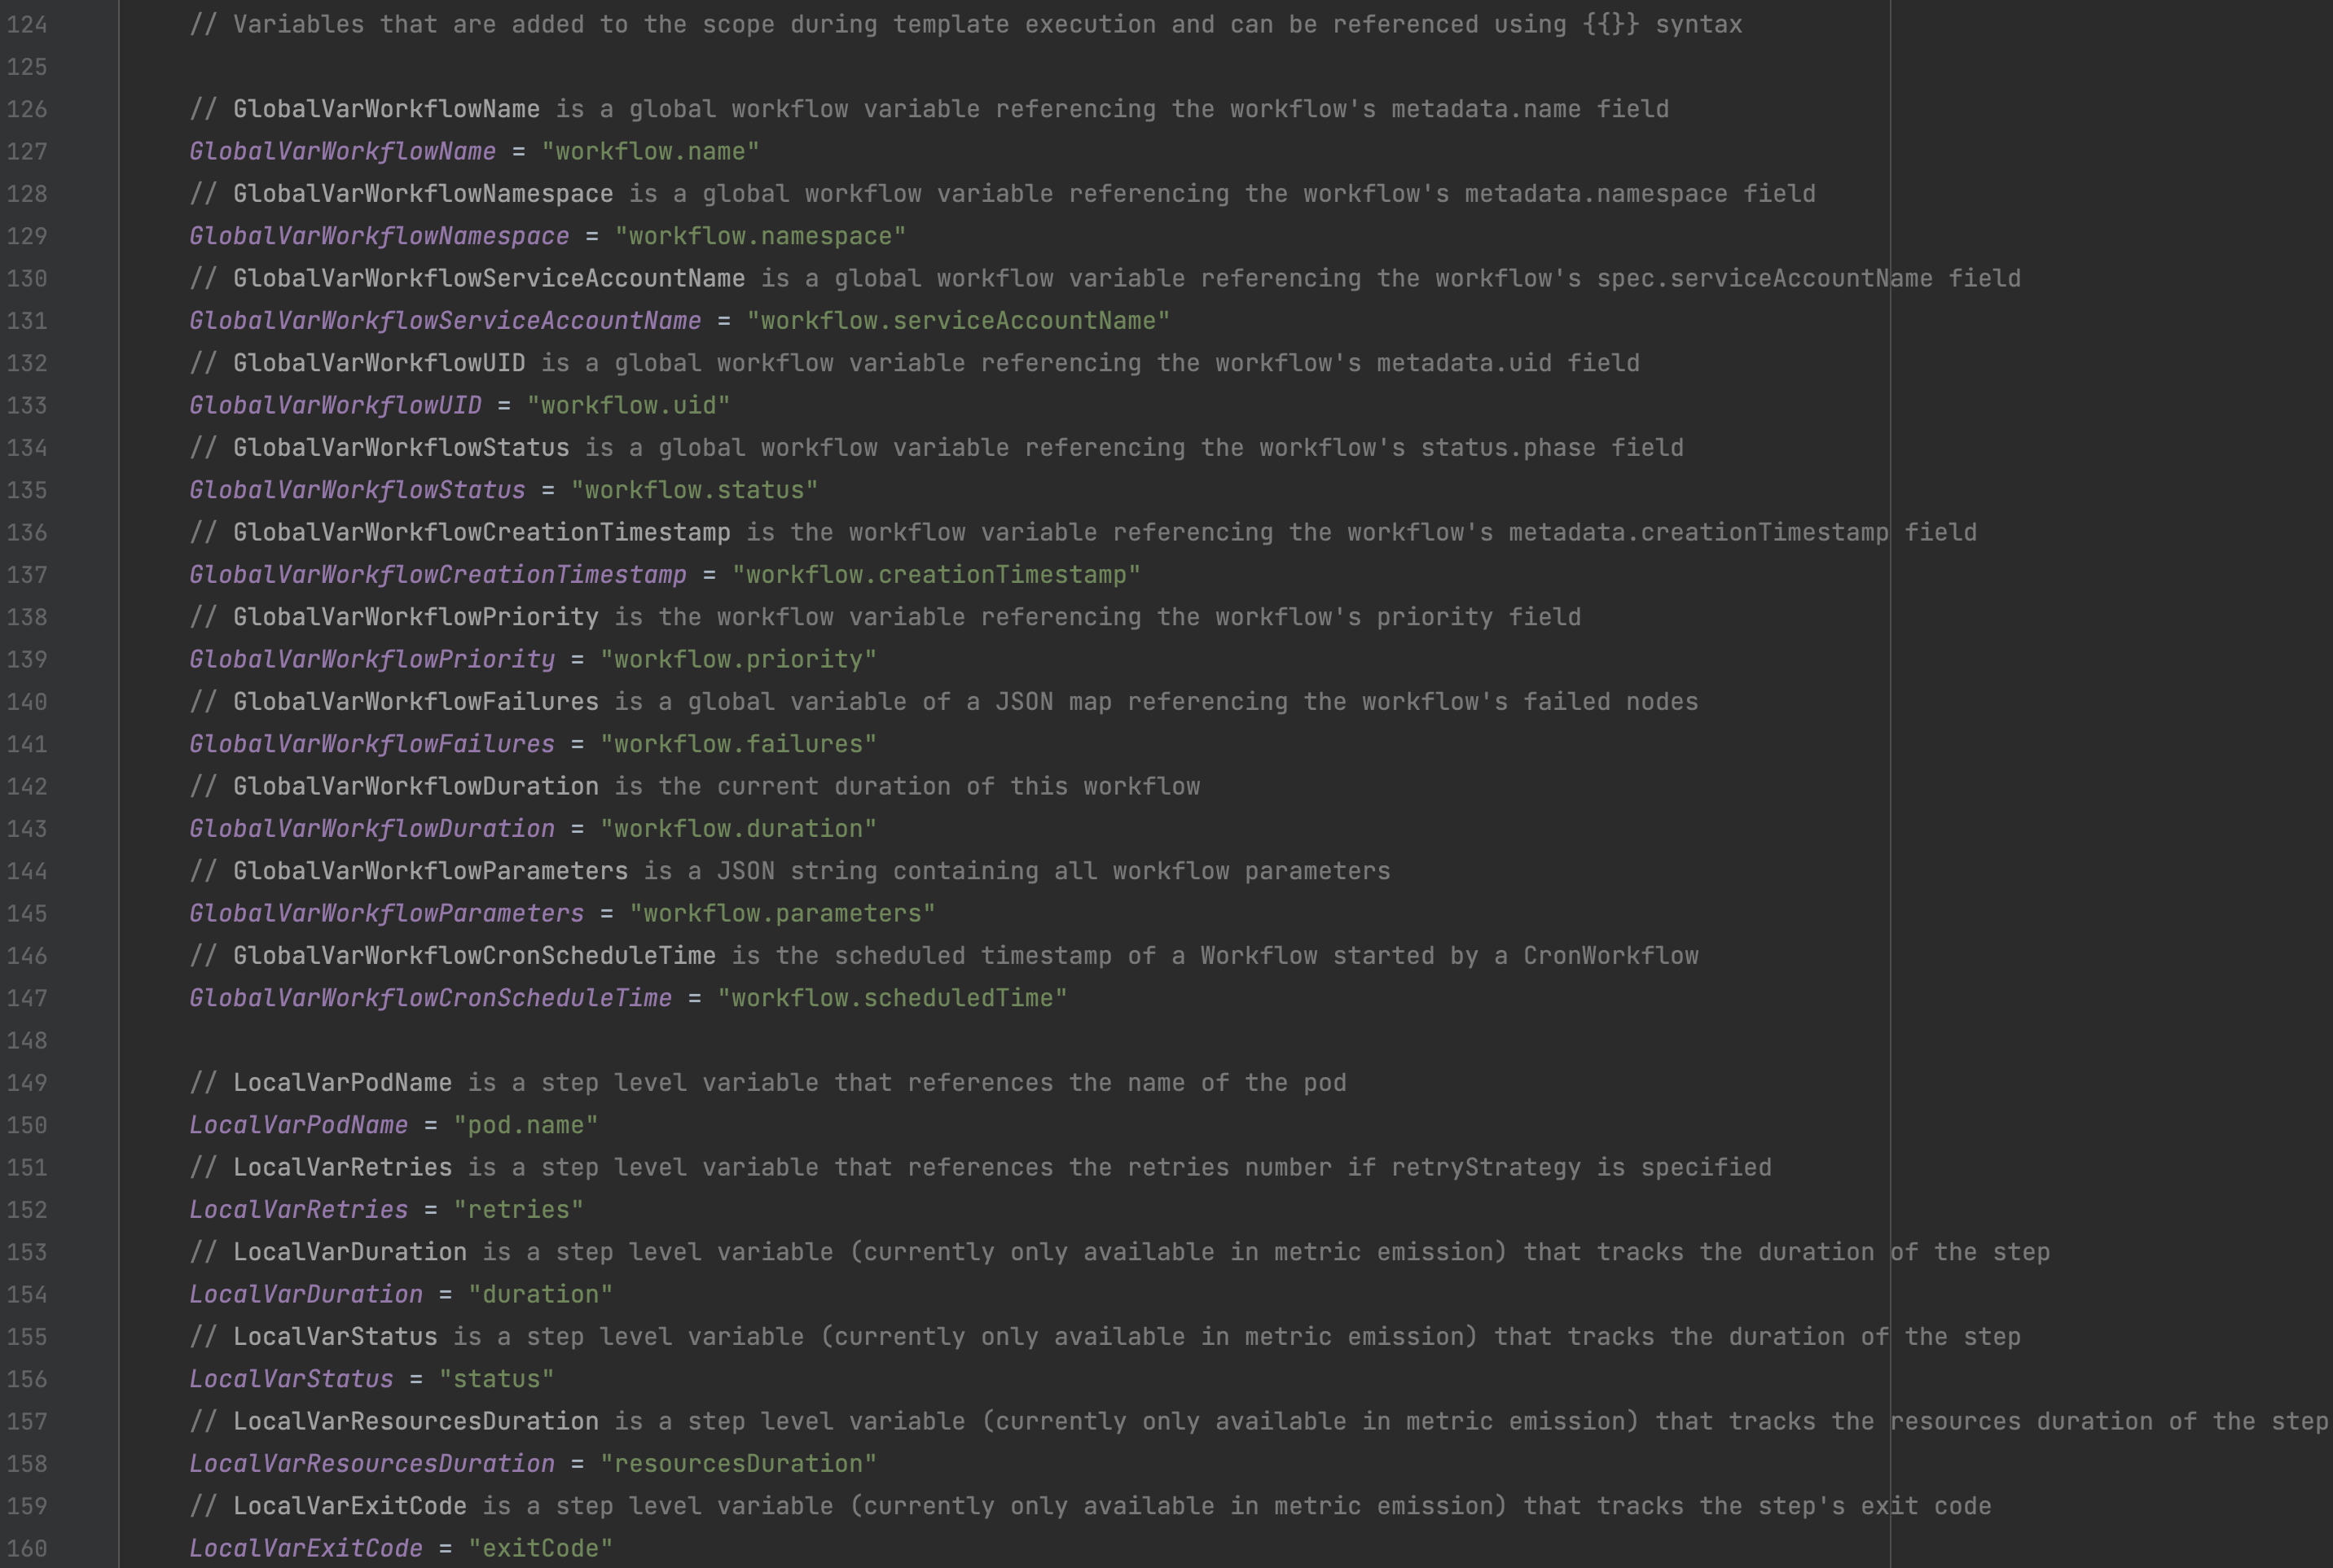Viewport: 2333px width, 1568px height.
Task: Click the LocalVarResourcesDuration identifier on line 158
Action: [x=371, y=1464]
